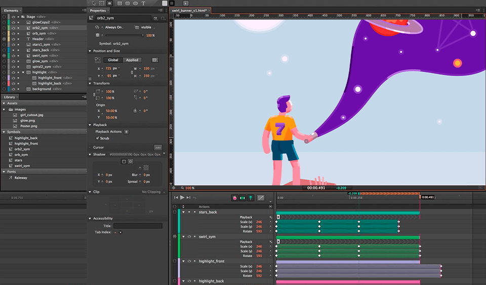Click the inset shadow toggle icon
Screen dimensions: 486x285
(x=131, y=162)
